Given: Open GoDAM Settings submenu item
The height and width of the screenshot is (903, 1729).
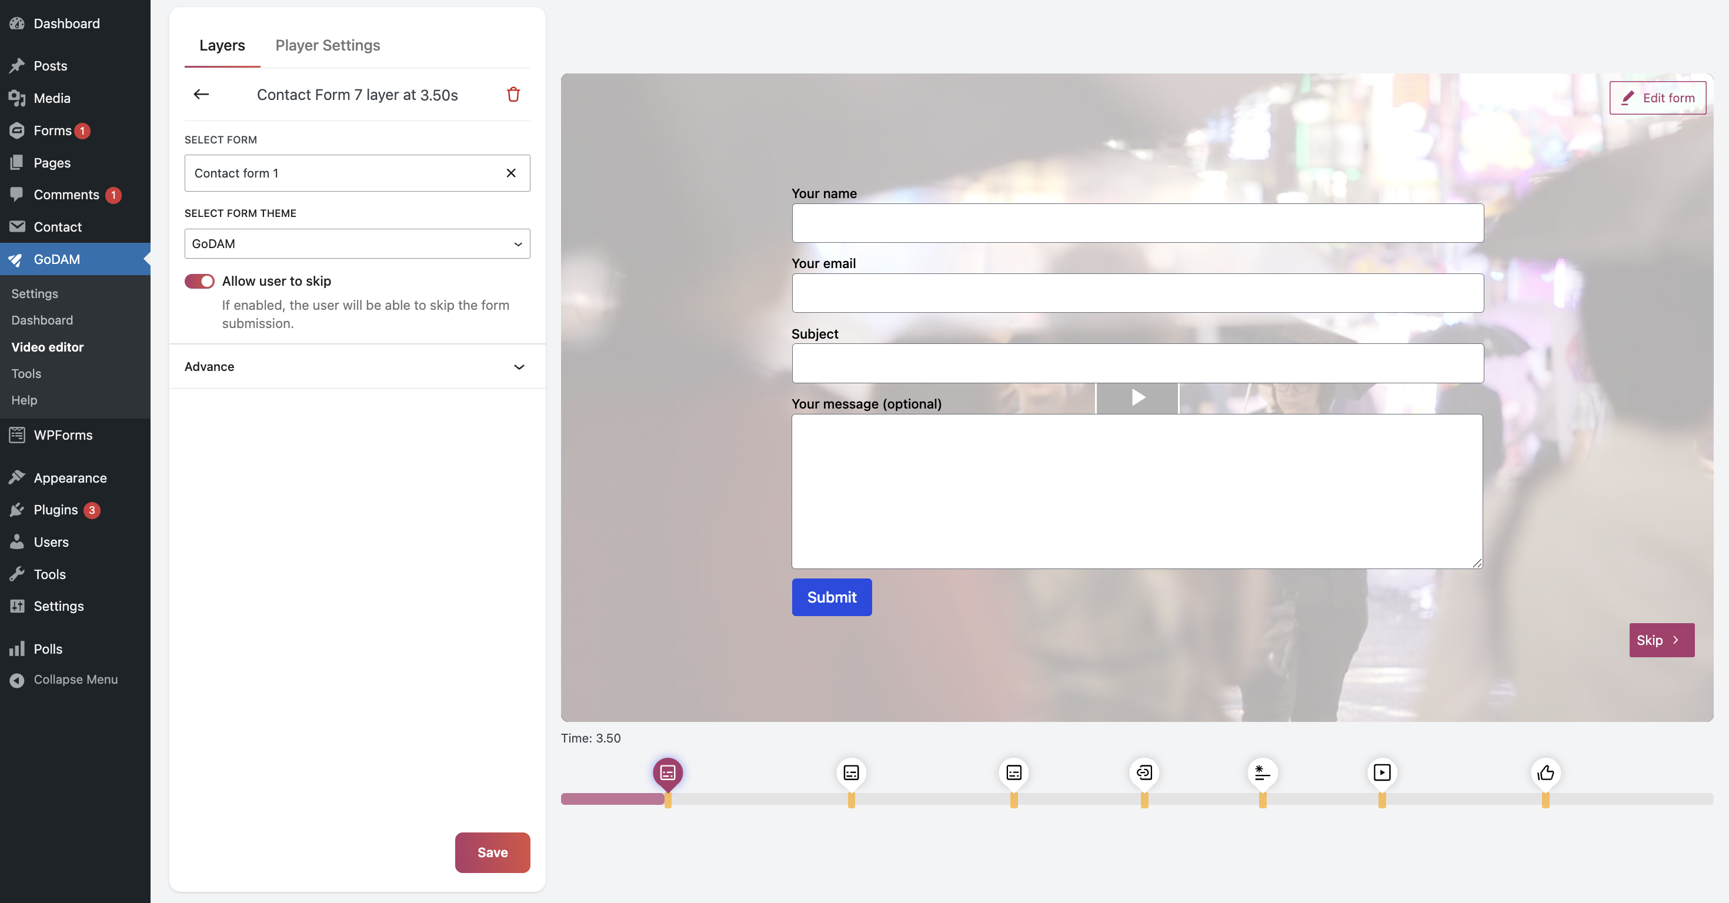Looking at the screenshot, I should (x=34, y=294).
